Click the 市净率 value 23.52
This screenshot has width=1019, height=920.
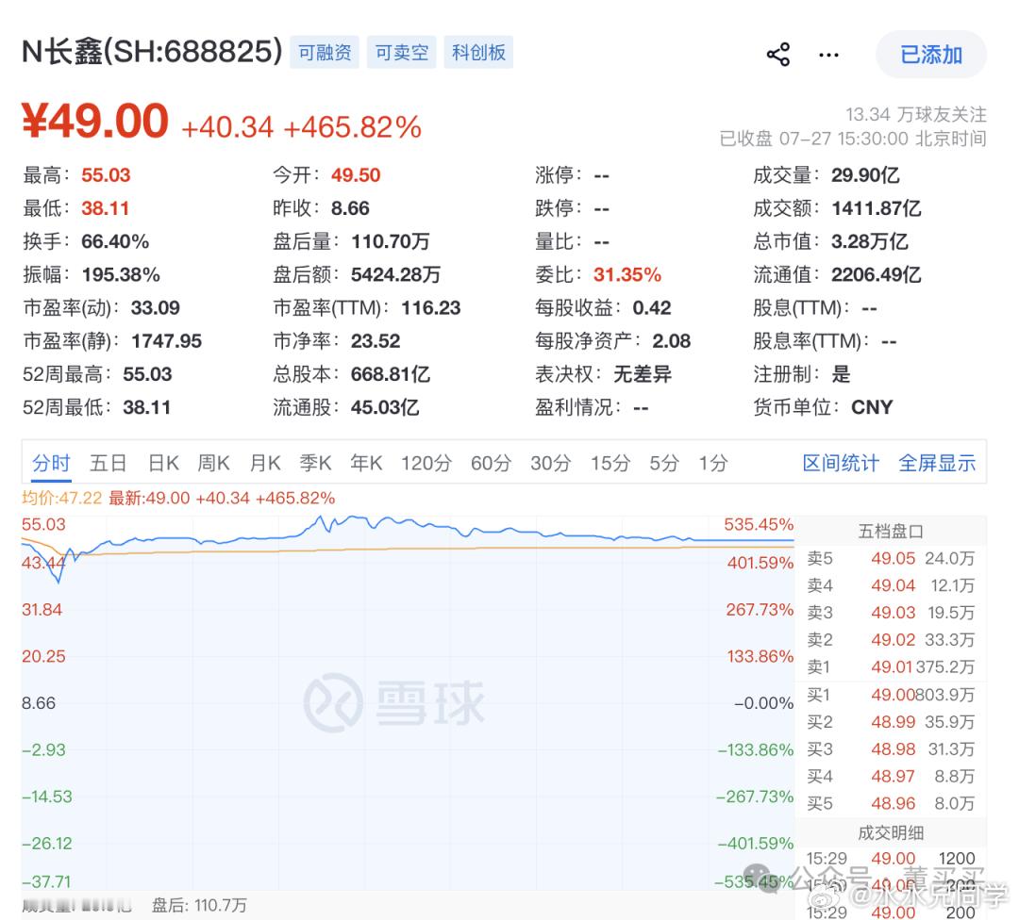click(x=376, y=341)
